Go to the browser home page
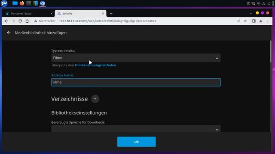The width and height of the screenshot is (275, 154). point(27,21)
